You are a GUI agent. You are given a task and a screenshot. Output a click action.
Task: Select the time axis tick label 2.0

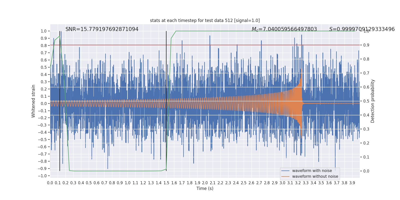click(205, 183)
